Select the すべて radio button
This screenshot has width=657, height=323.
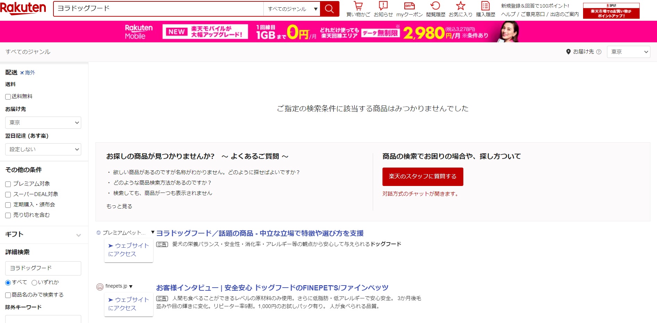coord(8,283)
